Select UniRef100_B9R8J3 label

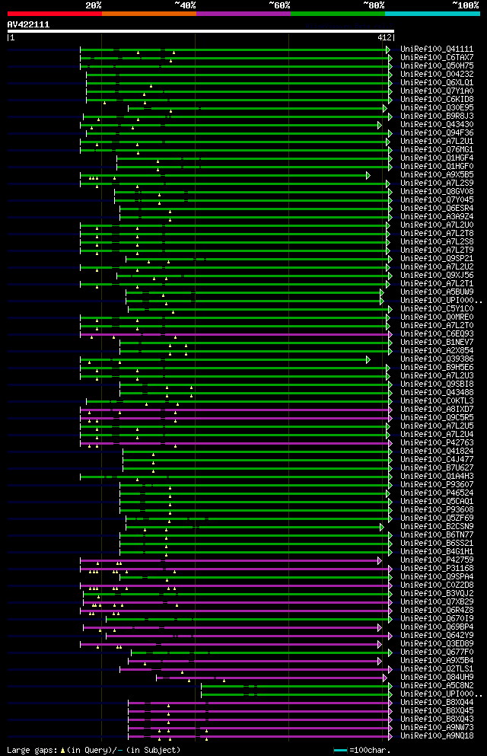[437, 116]
